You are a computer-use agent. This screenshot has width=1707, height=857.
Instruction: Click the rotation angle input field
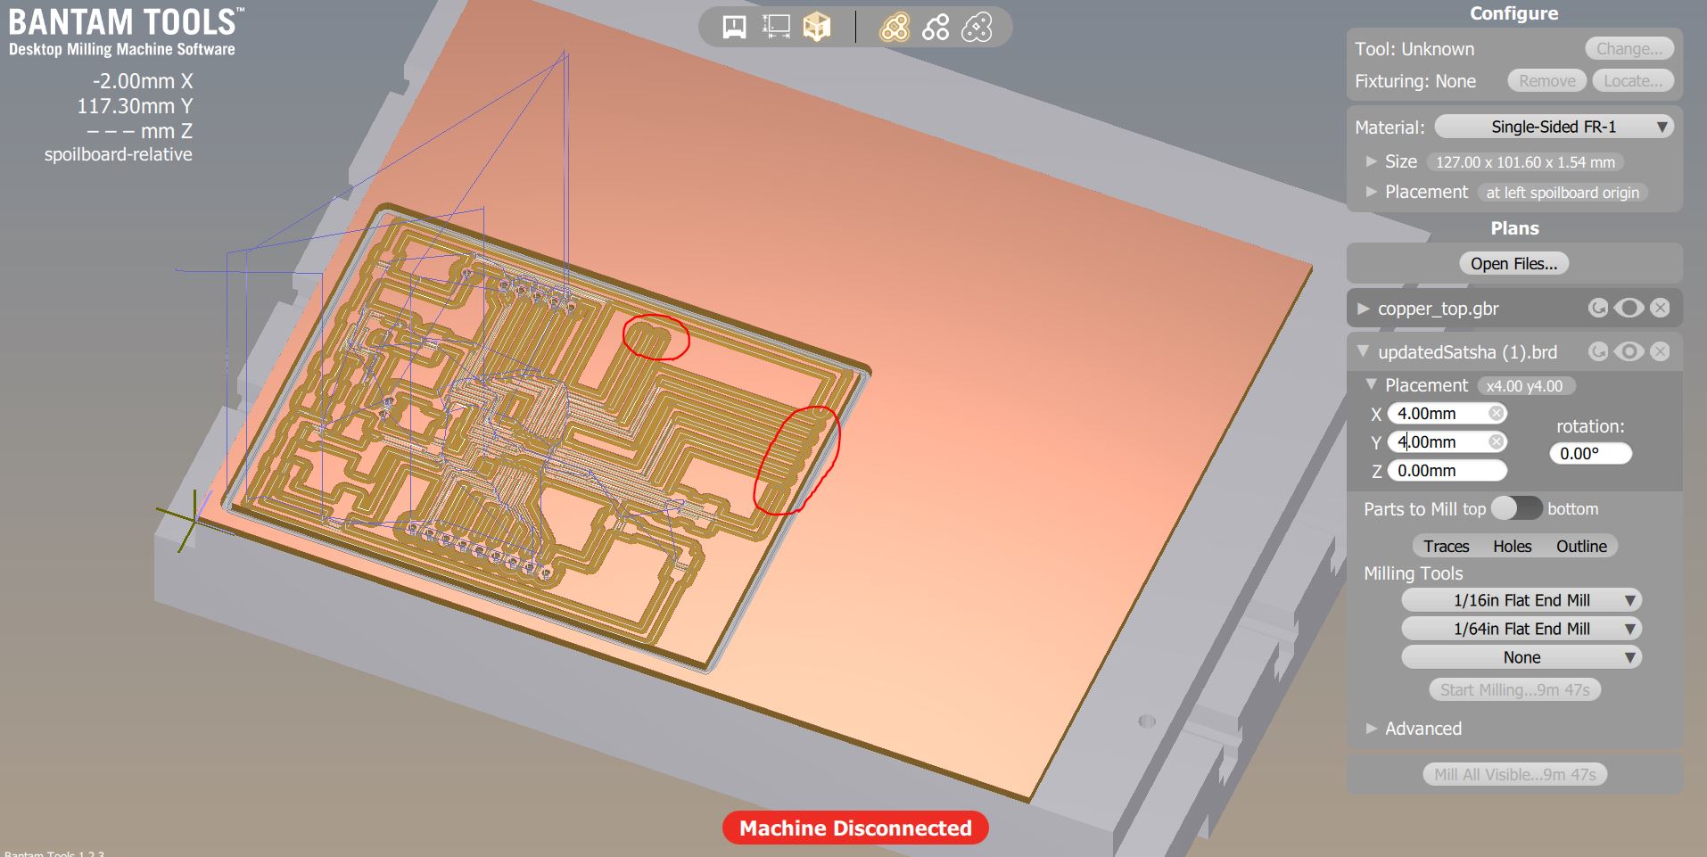click(1590, 453)
